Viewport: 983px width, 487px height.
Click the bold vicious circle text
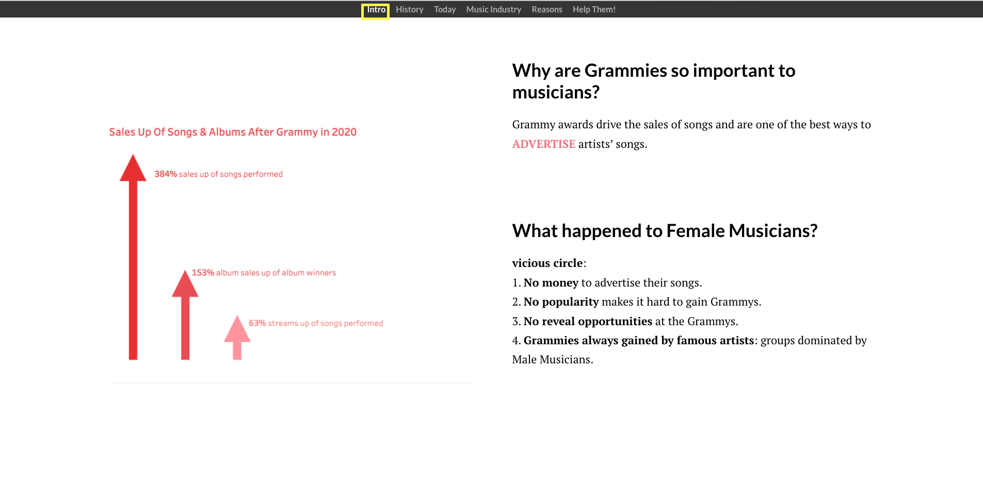pos(547,263)
